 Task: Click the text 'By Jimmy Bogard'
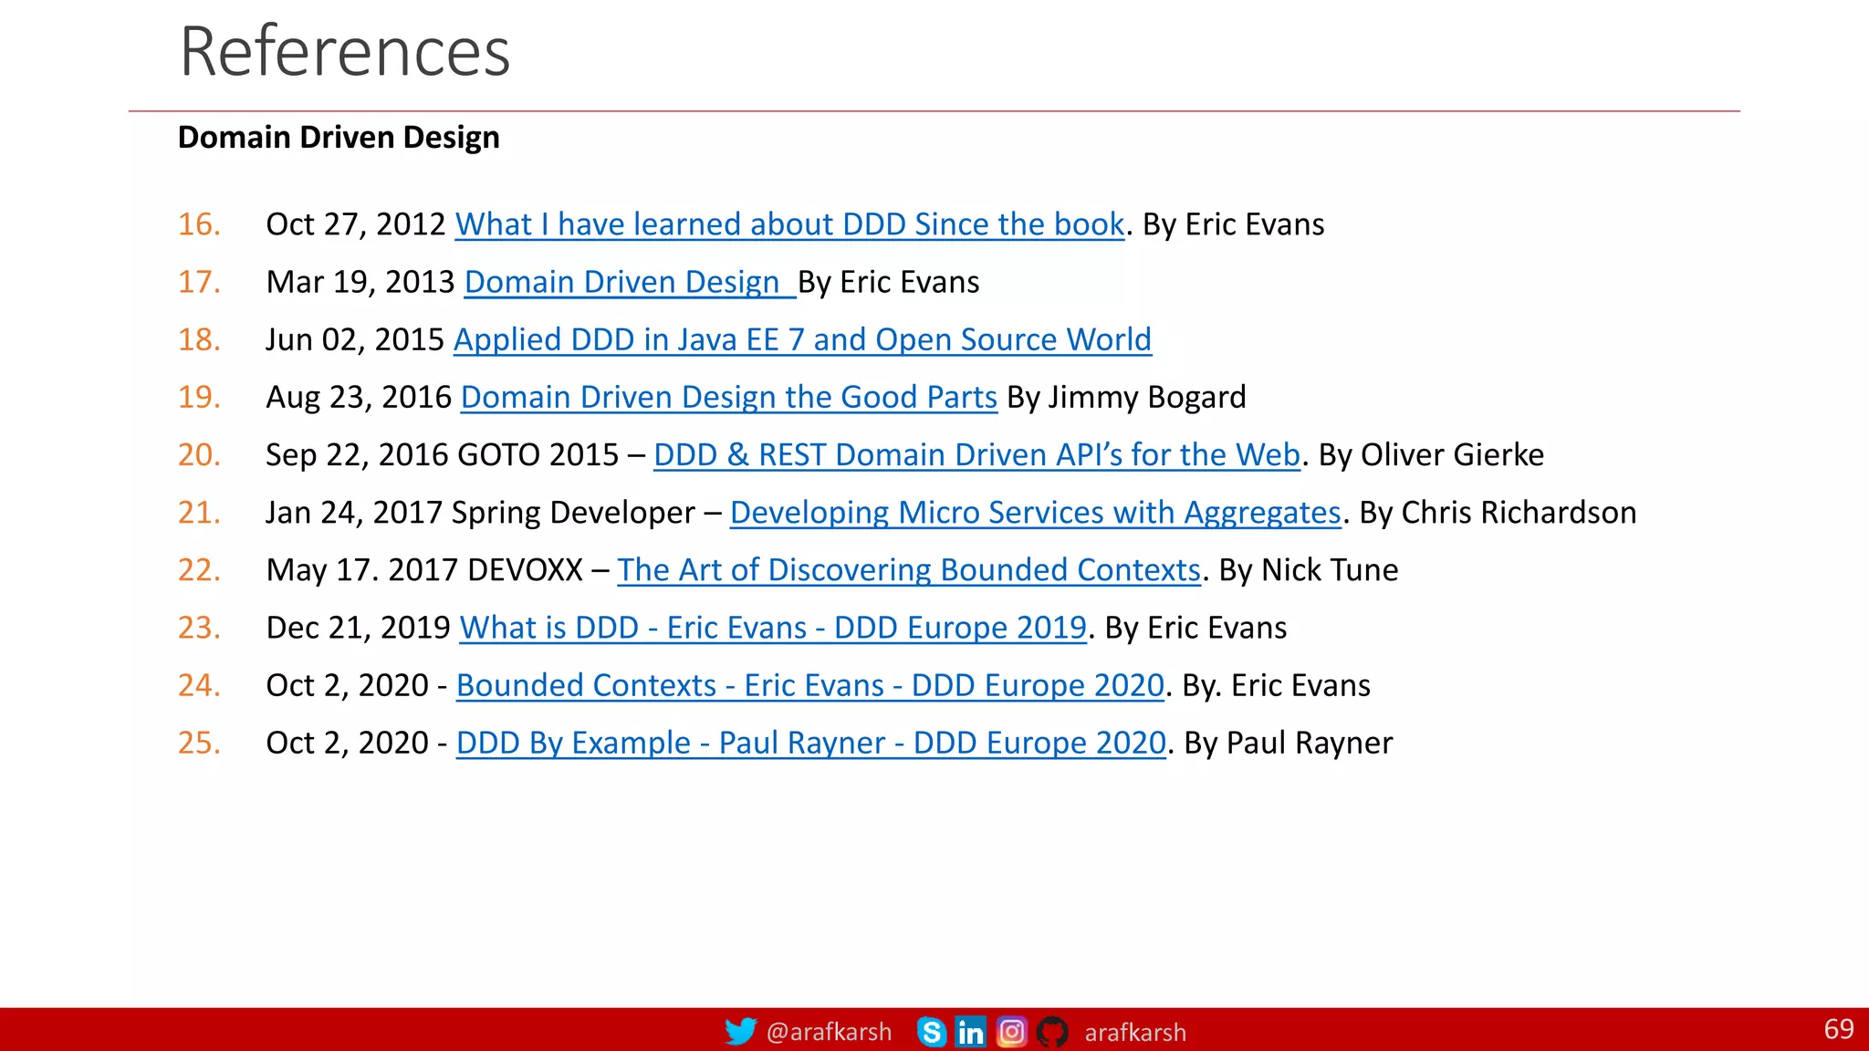click(1126, 397)
